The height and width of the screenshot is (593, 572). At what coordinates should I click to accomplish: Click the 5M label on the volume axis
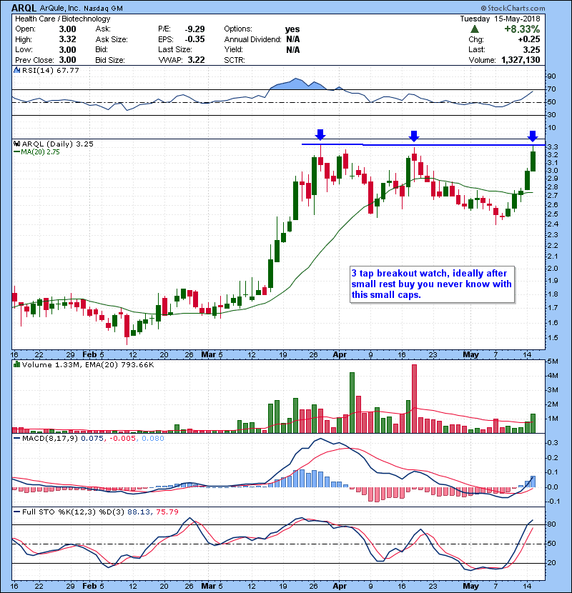[x=553, y=362]
